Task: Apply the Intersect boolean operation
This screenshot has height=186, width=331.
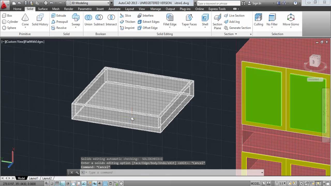Action: tap(111, 20)
